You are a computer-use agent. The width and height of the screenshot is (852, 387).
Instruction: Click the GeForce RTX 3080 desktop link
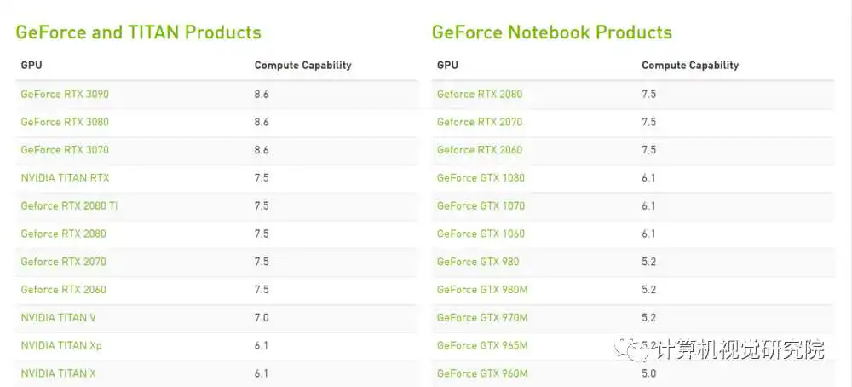tap(65, 122)
